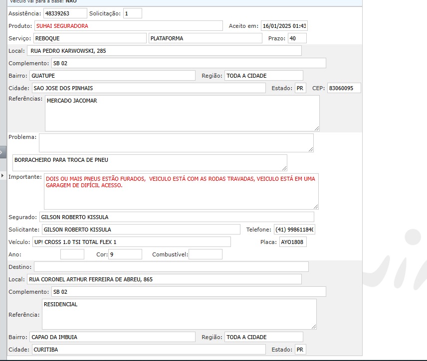Click the Complemento field below RUA CORONEL ARTHUR
The height and width of the screenshot is (361, 427).
(x=189, y=292)
